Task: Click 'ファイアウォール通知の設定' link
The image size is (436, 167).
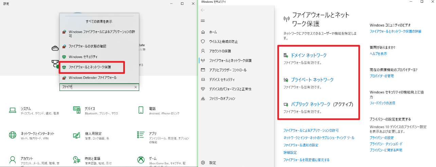Action: tap(301, 145)
